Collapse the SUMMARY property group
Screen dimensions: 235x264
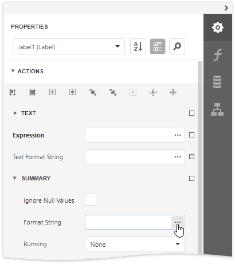click(14, 178)
